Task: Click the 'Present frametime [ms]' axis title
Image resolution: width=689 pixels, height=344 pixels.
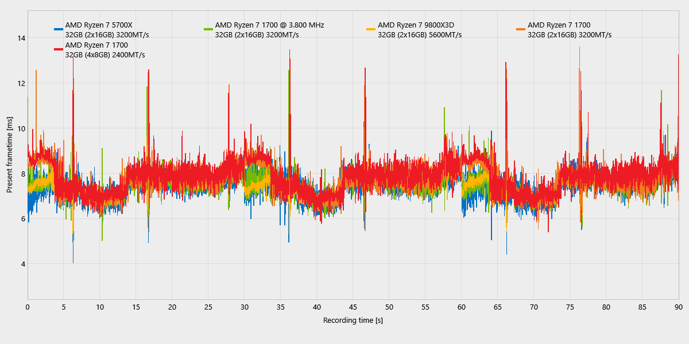Action: [10, 156]
